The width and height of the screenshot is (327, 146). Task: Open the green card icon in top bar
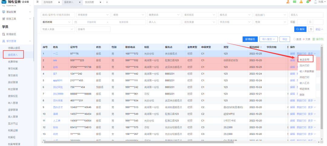click(295, 2)
